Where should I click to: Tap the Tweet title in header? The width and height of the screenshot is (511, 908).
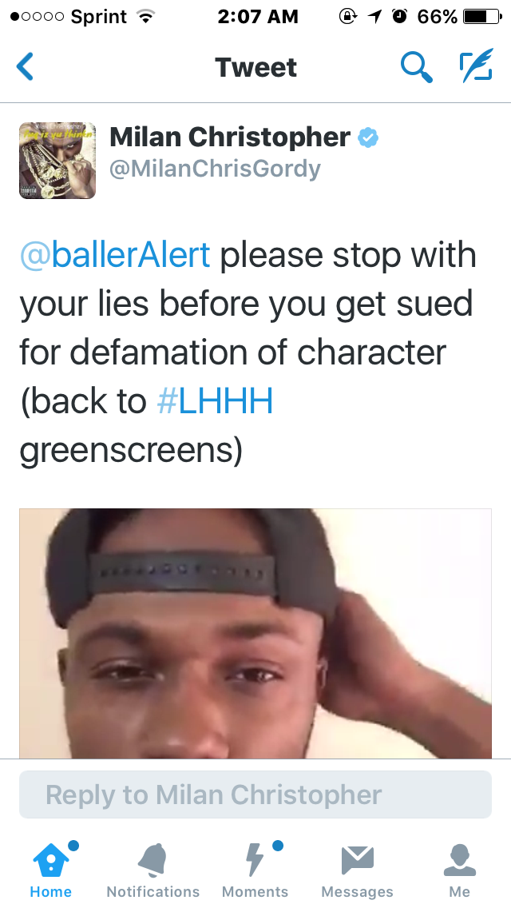[255, 67]
